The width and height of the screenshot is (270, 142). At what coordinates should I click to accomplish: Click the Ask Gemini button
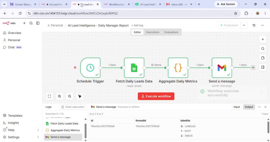coord(226,4)
